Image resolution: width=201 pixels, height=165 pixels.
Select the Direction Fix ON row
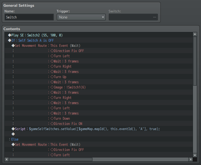tap(99, 124)
